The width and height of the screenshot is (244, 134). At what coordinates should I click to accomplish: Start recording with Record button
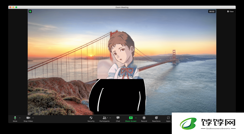coord(144,119)
